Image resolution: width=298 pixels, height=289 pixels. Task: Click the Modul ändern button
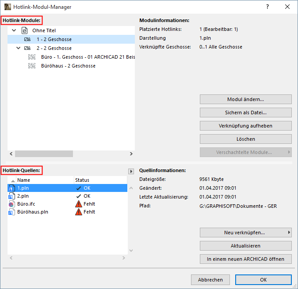pyautogui.click(x=245, y=99)
